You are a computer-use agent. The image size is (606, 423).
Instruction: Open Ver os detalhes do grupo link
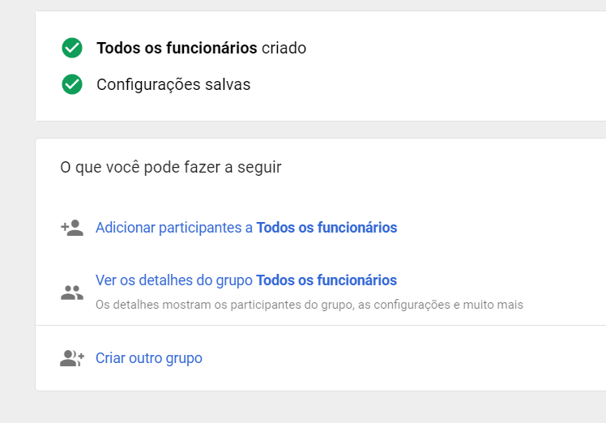(246, 280)
